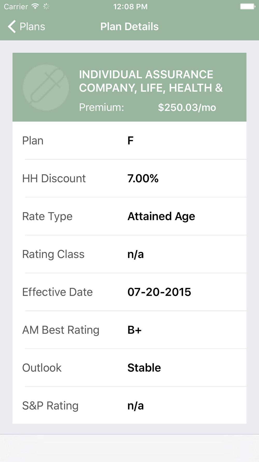Go back to Plans list

(26, 27)
